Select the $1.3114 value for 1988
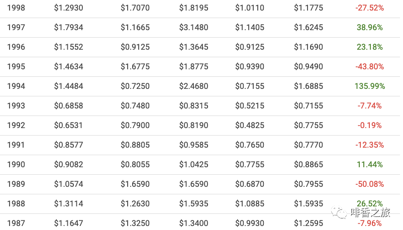Screen dimensions: 403x230 (x=69, y=204)
